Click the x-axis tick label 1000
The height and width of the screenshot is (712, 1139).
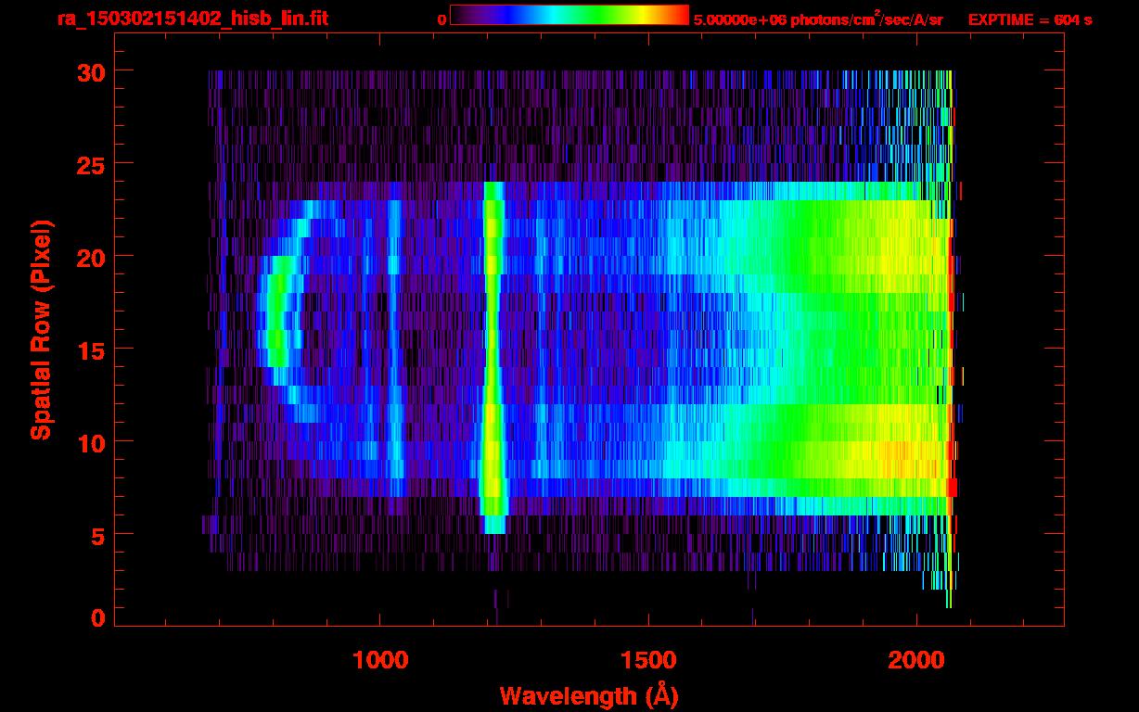pos(380,660)
